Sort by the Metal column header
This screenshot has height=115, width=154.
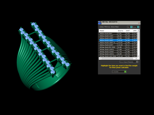click(x=108, y=31)
